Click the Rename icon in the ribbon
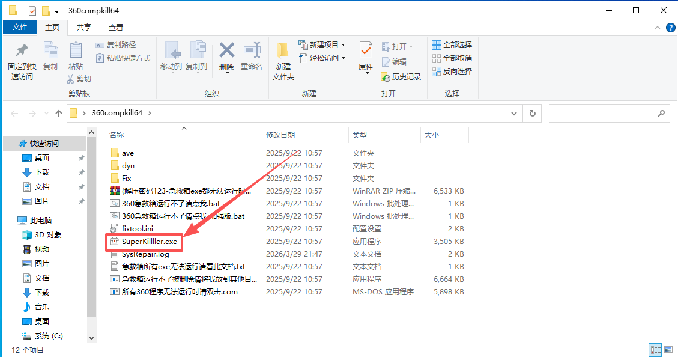678x357 pixels. pyautogui.click(x=252, y=51)
